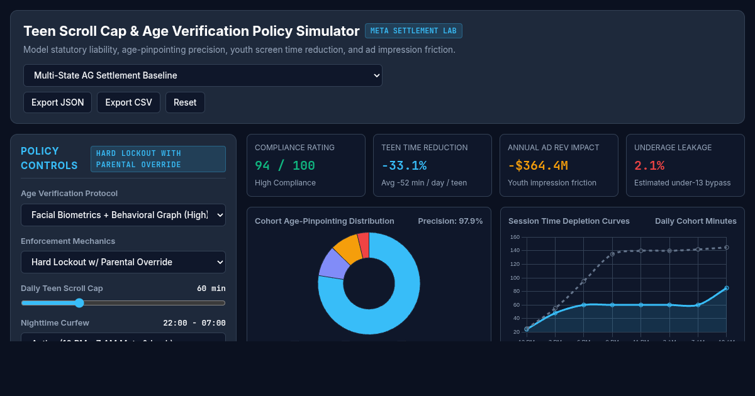This screenshot has height=396, width=755.
Task: Click the Compliance Rating 94 / 100 value
Action: [x=285, y=166]
